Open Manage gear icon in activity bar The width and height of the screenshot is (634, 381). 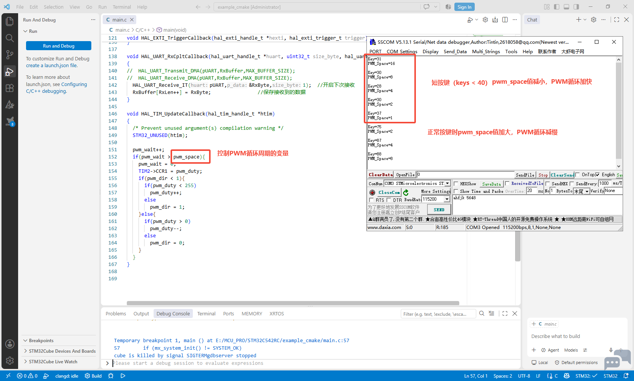(x=10, y=361)
